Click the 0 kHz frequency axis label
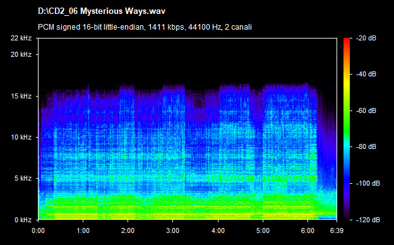This screenshot has width=394, height=245. pyautogui.click(x=23, y=220)
